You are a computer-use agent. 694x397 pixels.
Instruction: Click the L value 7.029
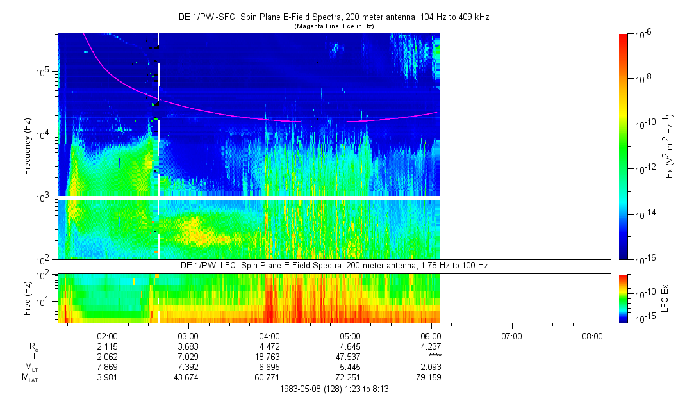point(188,357)
